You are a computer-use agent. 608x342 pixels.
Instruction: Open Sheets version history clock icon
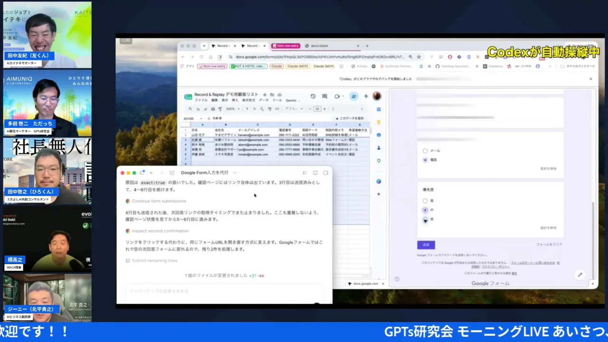pyautogui.click(x=313, y=96)
